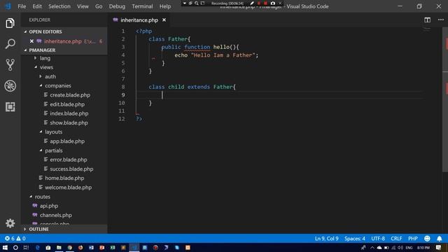Open the Edit menu
This screenshot has height=252, width=448.
pyautogui.click(x=37, y=6)
